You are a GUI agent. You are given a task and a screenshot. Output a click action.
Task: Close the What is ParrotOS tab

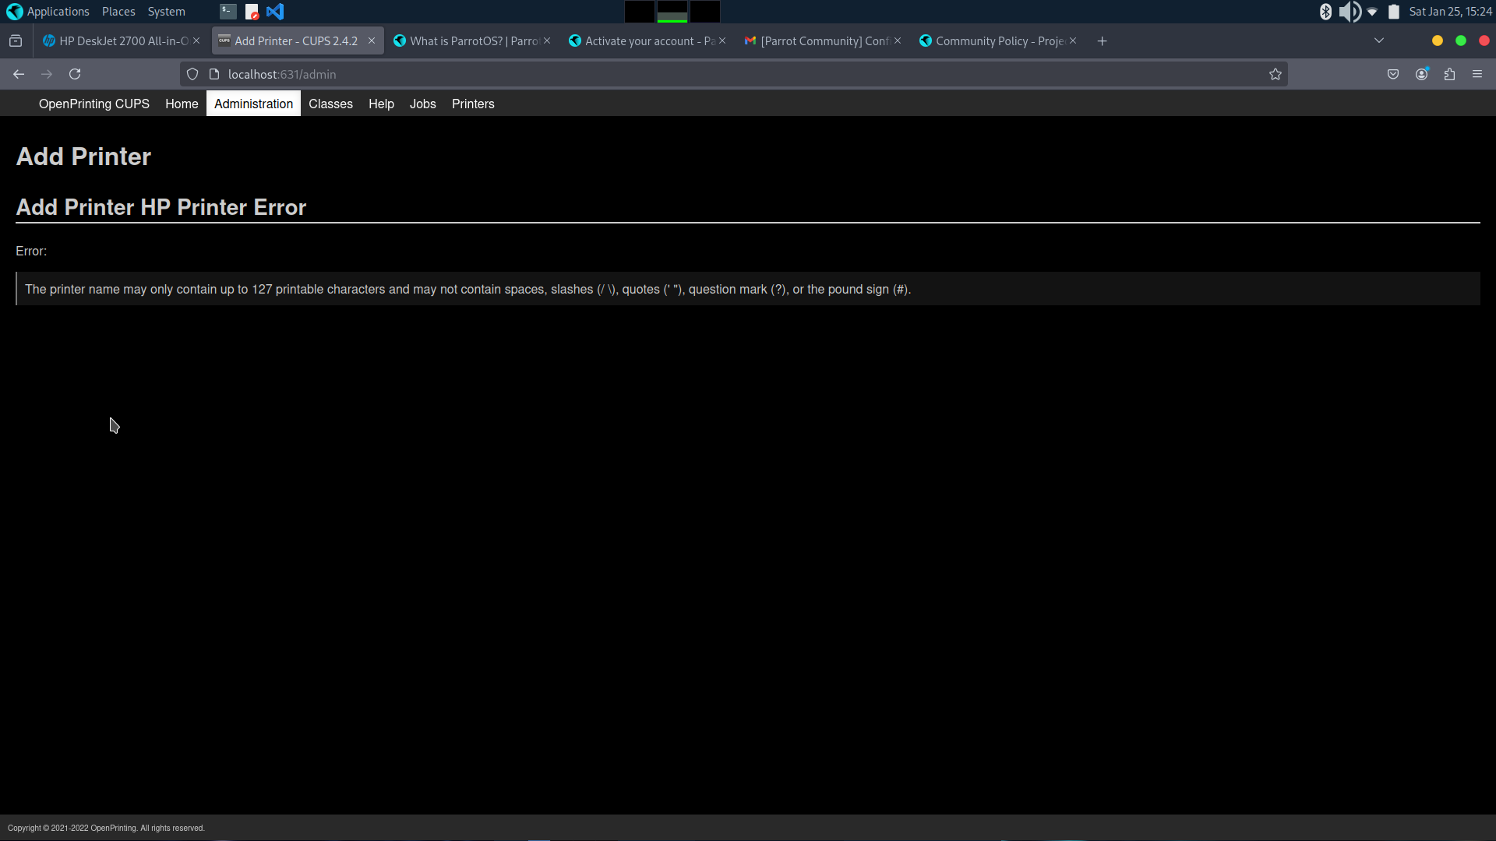click(x=547, y=41)
